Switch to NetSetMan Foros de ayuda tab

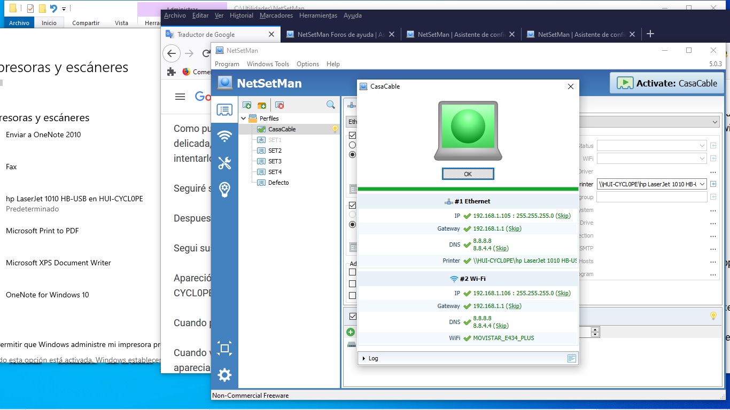[x=340, y=34]
